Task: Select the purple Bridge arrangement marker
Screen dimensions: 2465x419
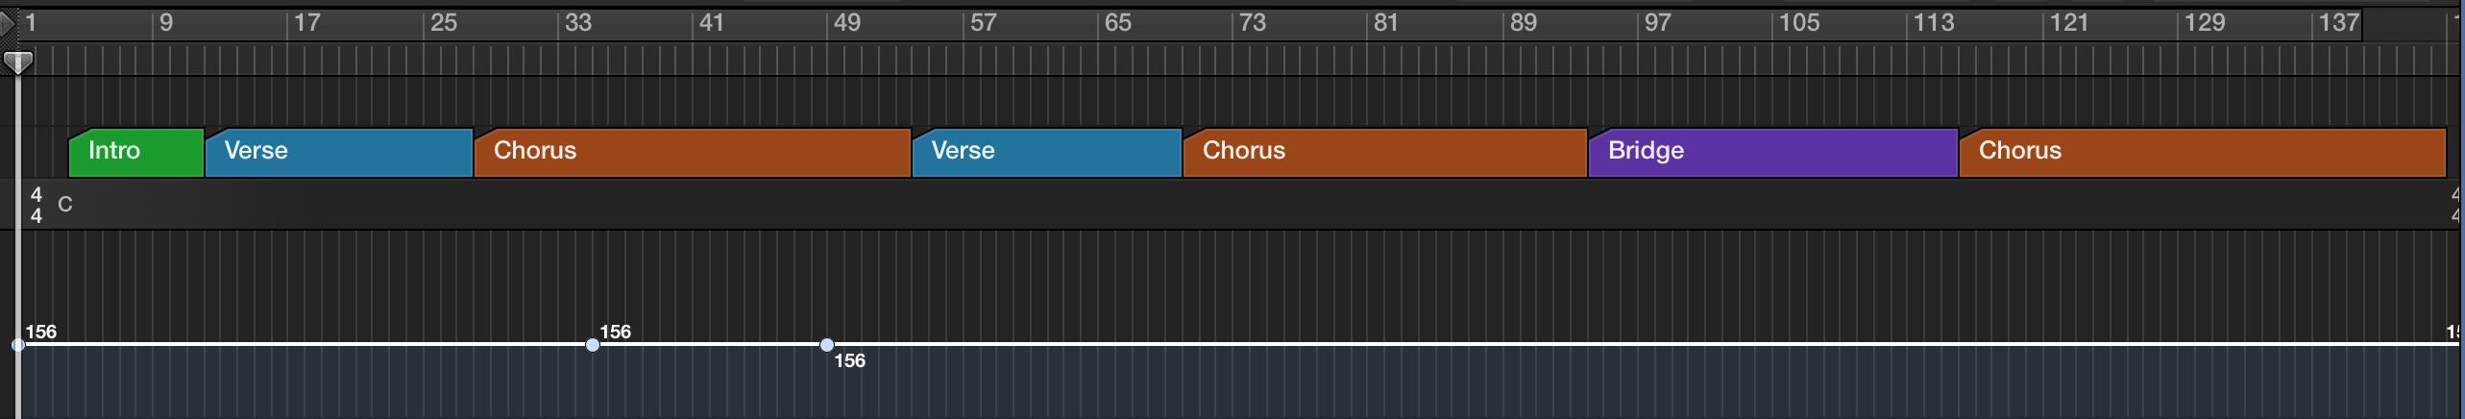Action: [1773, 153]
